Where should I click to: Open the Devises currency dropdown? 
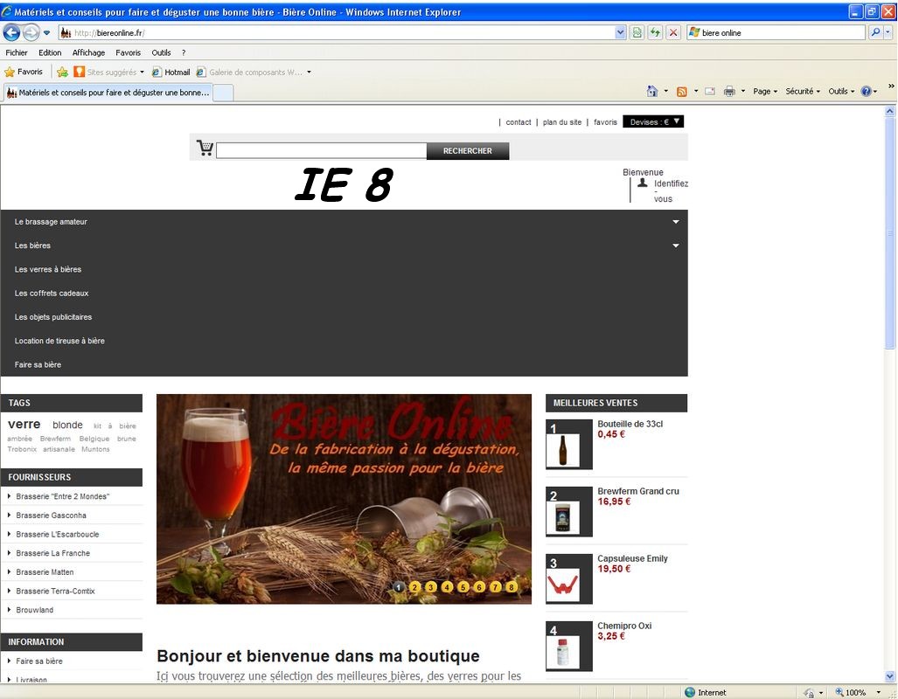[x=653, y=122]
